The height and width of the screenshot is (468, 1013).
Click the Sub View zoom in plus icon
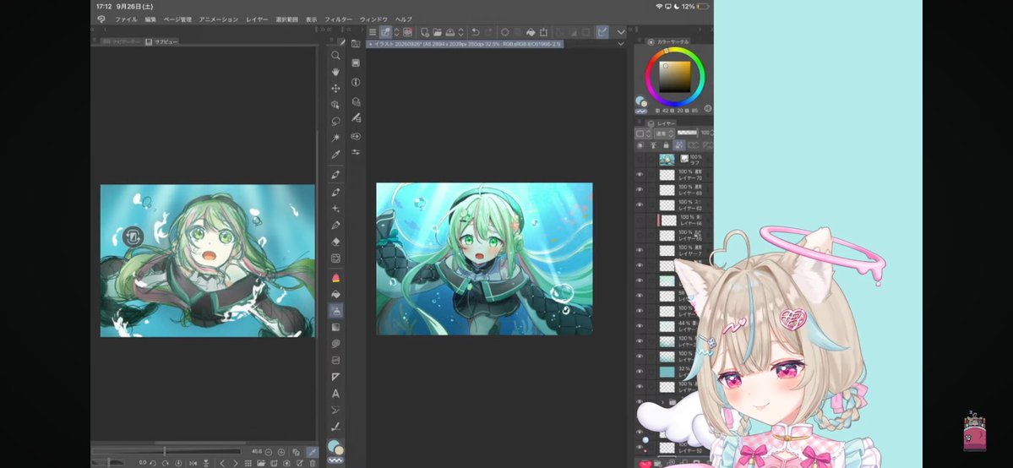281,452
